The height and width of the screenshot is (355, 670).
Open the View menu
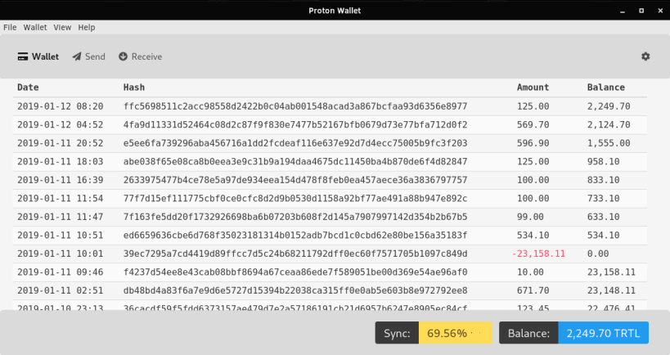[x=62, y=27]
